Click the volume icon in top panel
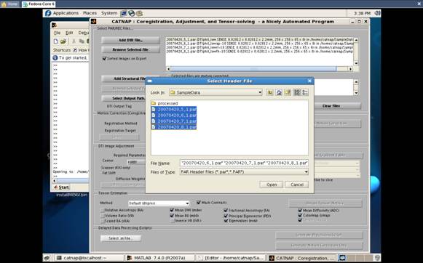This screenshot has width=423, height=263. click(377, 13)
